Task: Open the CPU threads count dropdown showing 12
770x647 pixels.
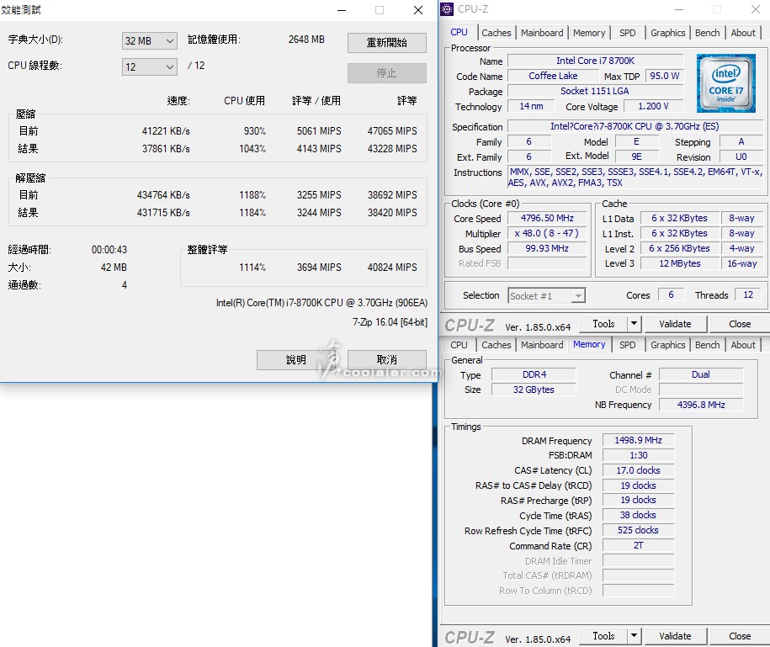Action: point(149,66)
